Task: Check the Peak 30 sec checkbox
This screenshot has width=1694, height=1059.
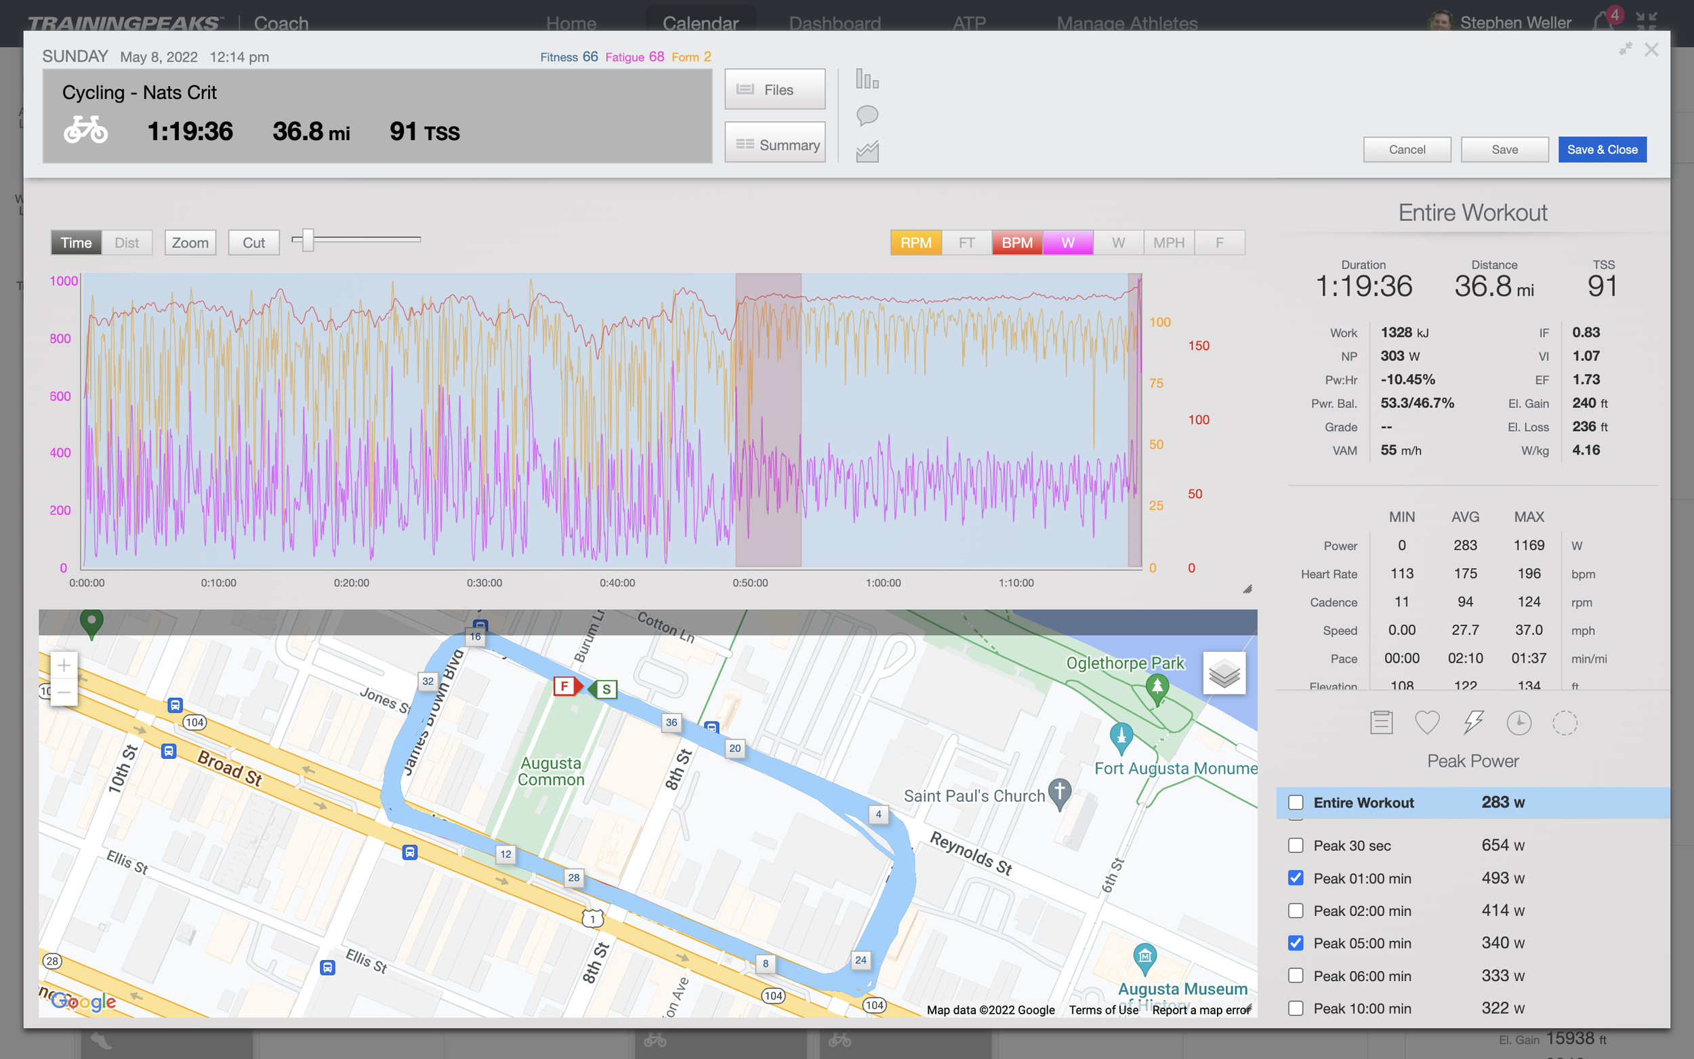Action: pyautogui.click(x=1296, y=846)
